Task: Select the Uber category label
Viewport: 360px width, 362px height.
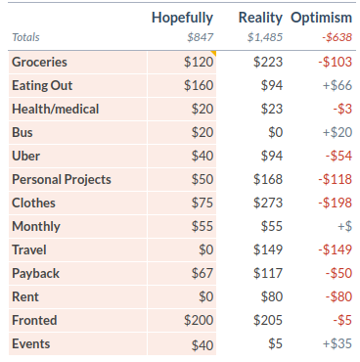Action: (25, 156)
